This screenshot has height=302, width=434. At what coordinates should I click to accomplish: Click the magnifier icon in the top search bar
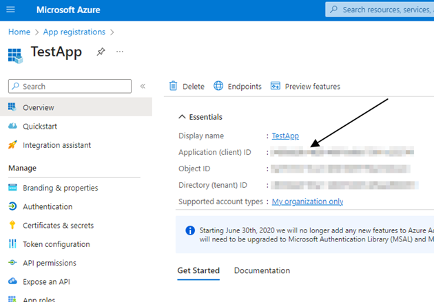click(334, 10)
